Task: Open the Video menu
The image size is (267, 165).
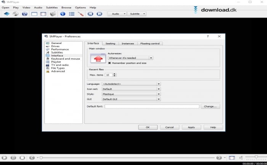Action: point(26,8)
